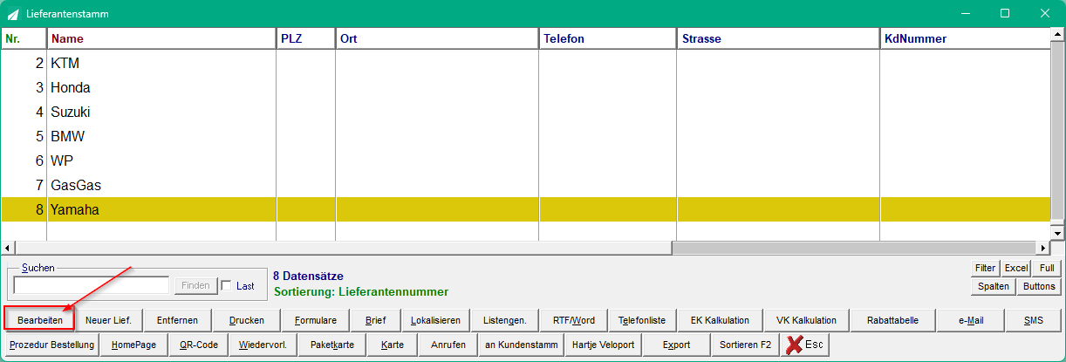Select the WP supplier row
Viewport: 1066px width, 362px height.
pyautogui.click(x=525, y=161)
